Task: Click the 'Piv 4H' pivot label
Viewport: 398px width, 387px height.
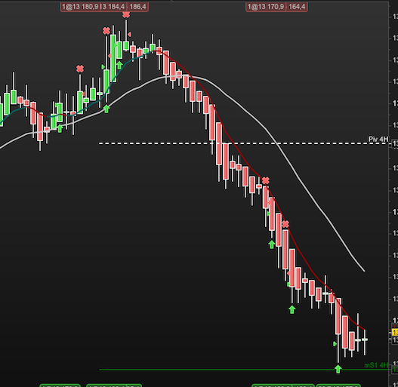Action: click(x=378, y=139)
